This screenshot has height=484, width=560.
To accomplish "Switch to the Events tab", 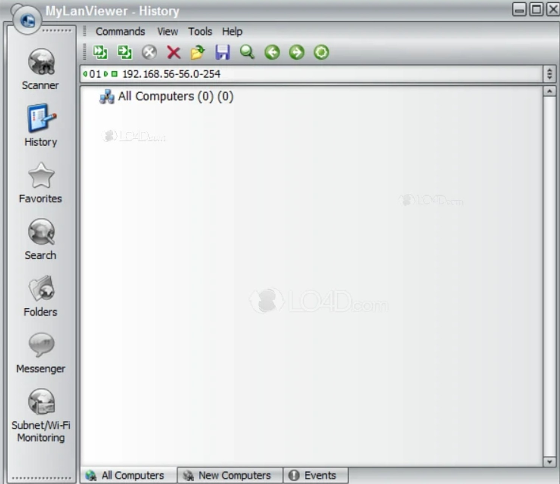I will tap(315, 475).
